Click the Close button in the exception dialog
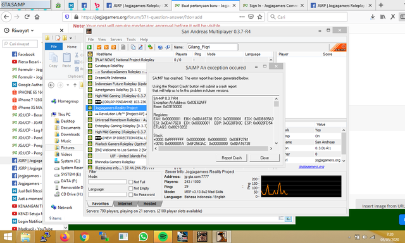 [265, 158]
